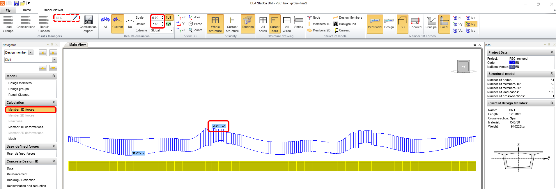Collapse Concrete Design 1D section
556x189 pixels.
pyautogui.click(x=54, y=161)
